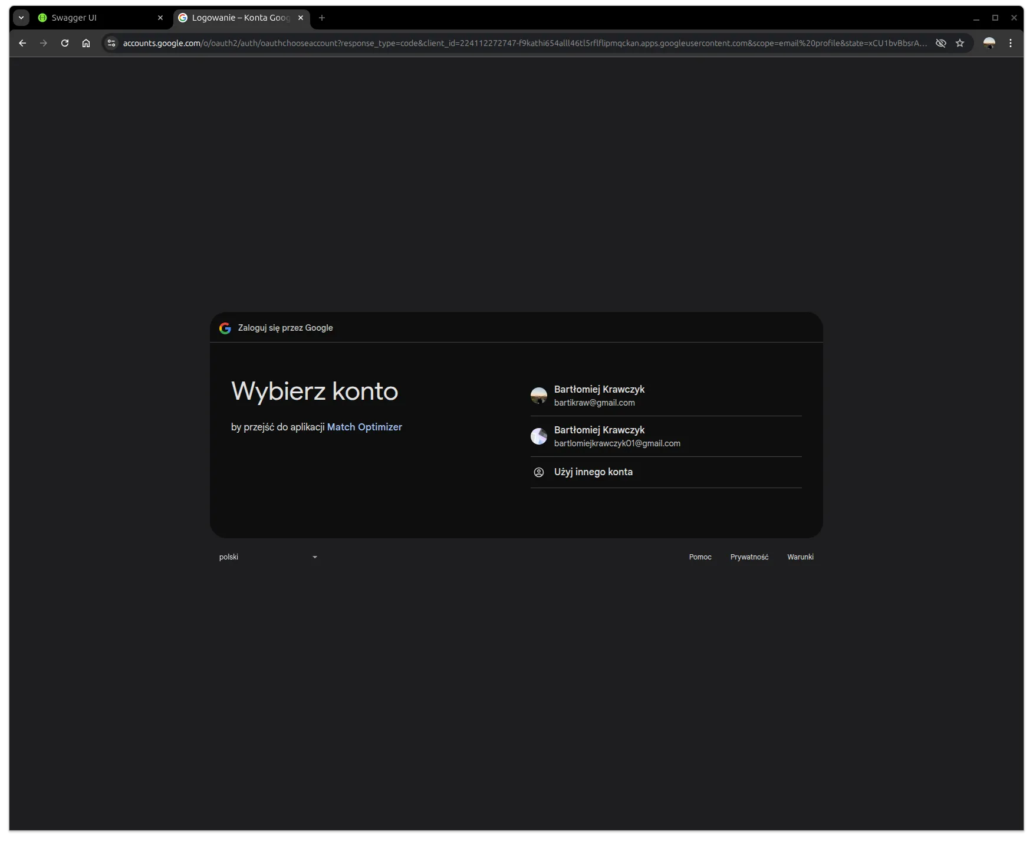Click the forward navigation arrow
Image resolution: width=1033 pixels, height=849 pixels.
click(43, 42)
